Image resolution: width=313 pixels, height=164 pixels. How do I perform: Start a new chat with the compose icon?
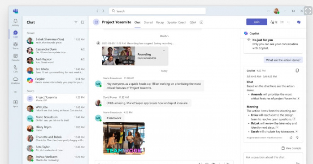click(x=83, y=22)
